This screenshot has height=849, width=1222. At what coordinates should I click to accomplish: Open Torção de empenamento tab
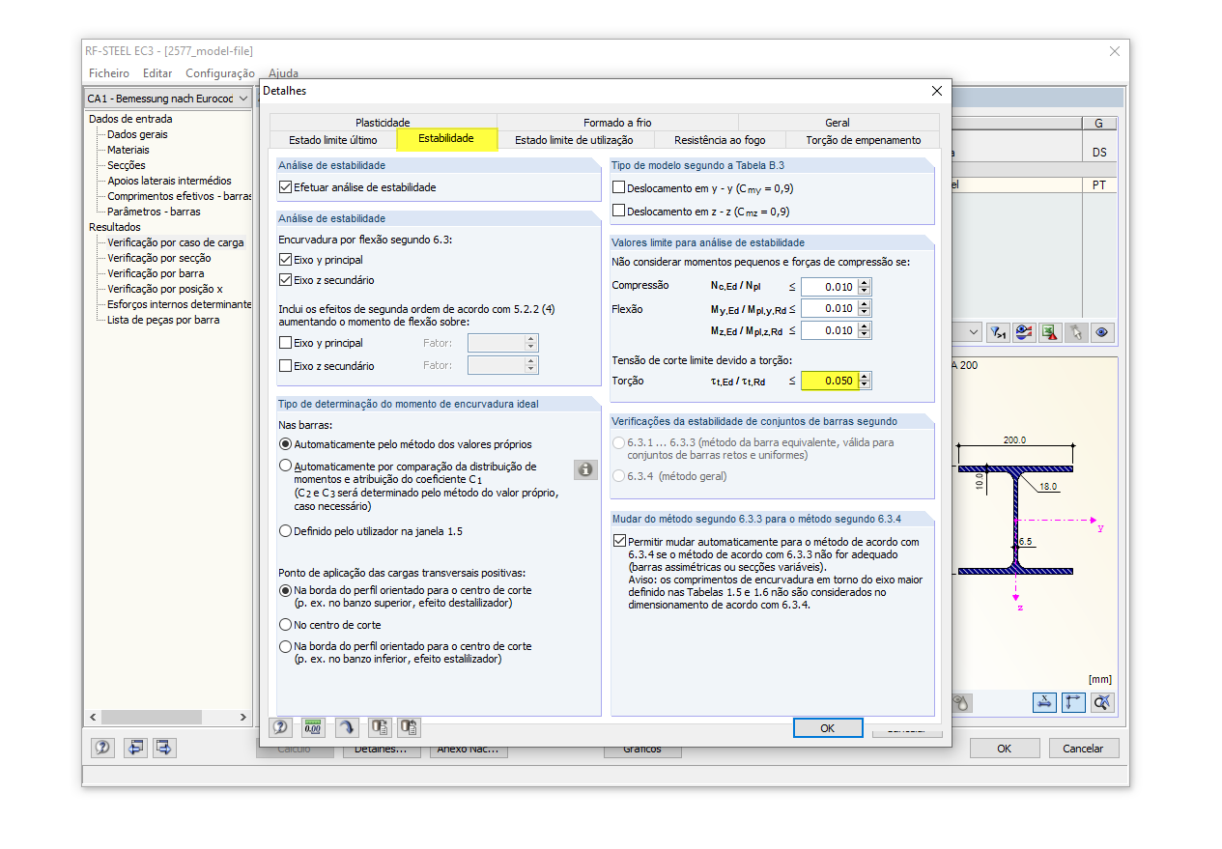(x=864, y=140)
